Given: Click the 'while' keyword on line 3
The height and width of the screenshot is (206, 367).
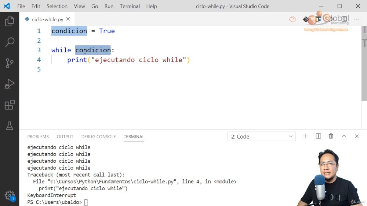Looking at the screenshot, I should [x=61, y=50].
